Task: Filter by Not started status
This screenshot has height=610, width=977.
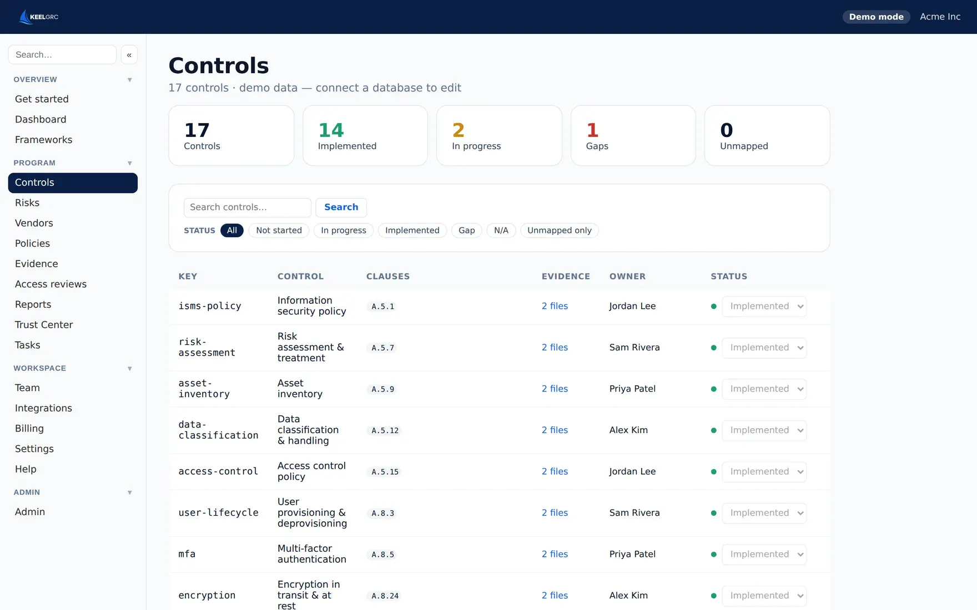Action: coord(279,230)
